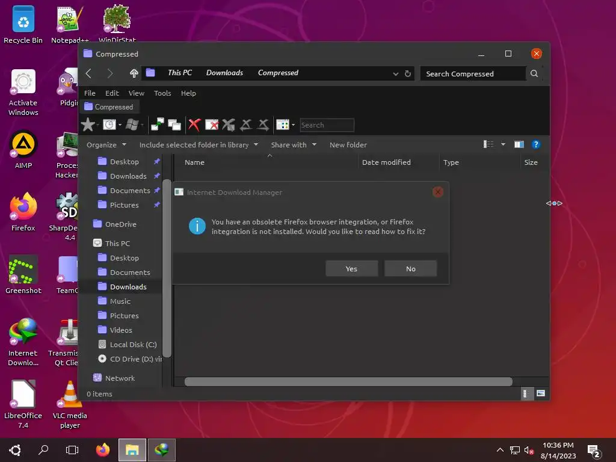Image resolution: width=616 pixels, height=462 pixels.
Task: Click the star favorites icon in tab toolbar
Action: click(x=88, y=125)
